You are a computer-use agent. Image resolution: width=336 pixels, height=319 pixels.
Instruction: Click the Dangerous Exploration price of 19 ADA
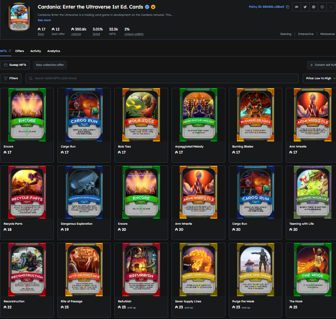tap(65, 229)
